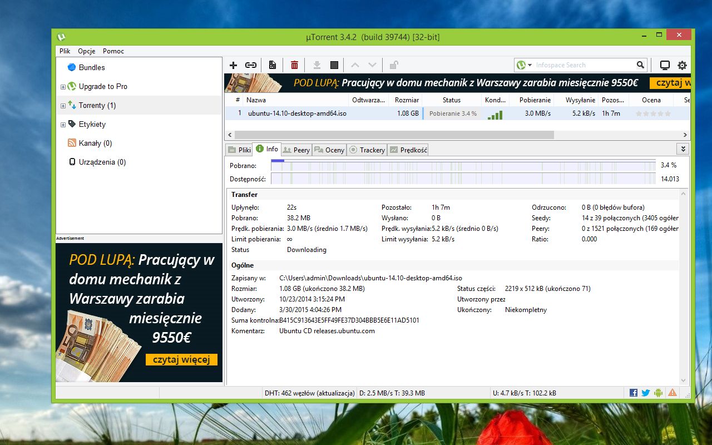Click the Urządzenia device icon

[x=72, y=162]
